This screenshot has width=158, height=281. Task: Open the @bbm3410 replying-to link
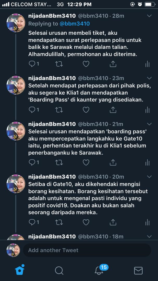pyautogui.click(x=74, y=24)
